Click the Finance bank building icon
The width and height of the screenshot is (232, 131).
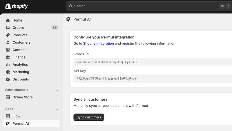tap(8, 57)
